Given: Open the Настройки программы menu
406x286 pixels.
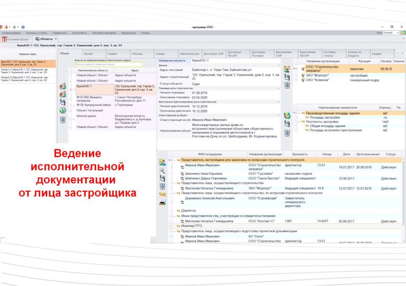Looking at the screenshot, I should coord(104,33).
